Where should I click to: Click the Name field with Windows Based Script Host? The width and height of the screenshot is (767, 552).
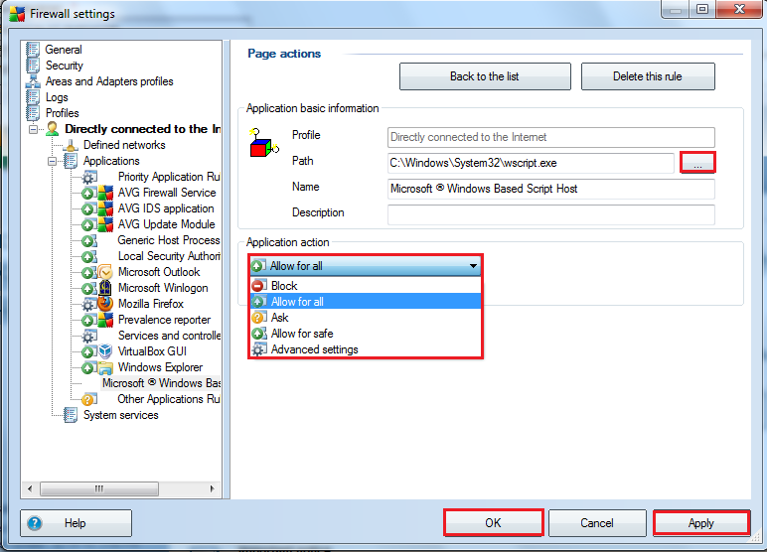click(x=551, y=189)
